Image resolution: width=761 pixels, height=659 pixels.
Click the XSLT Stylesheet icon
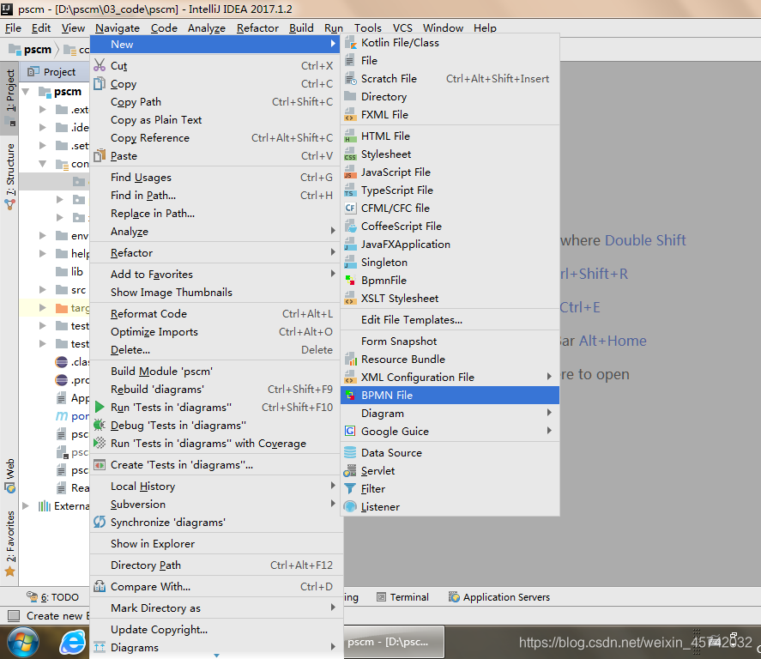point(350,299)
